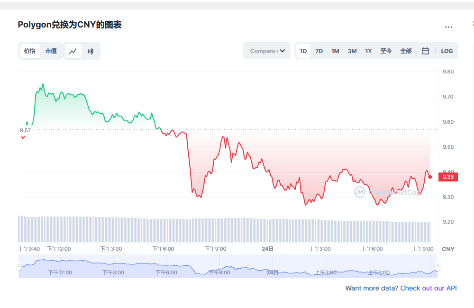Select the 至今 year-to-date range

pos(386,51)
